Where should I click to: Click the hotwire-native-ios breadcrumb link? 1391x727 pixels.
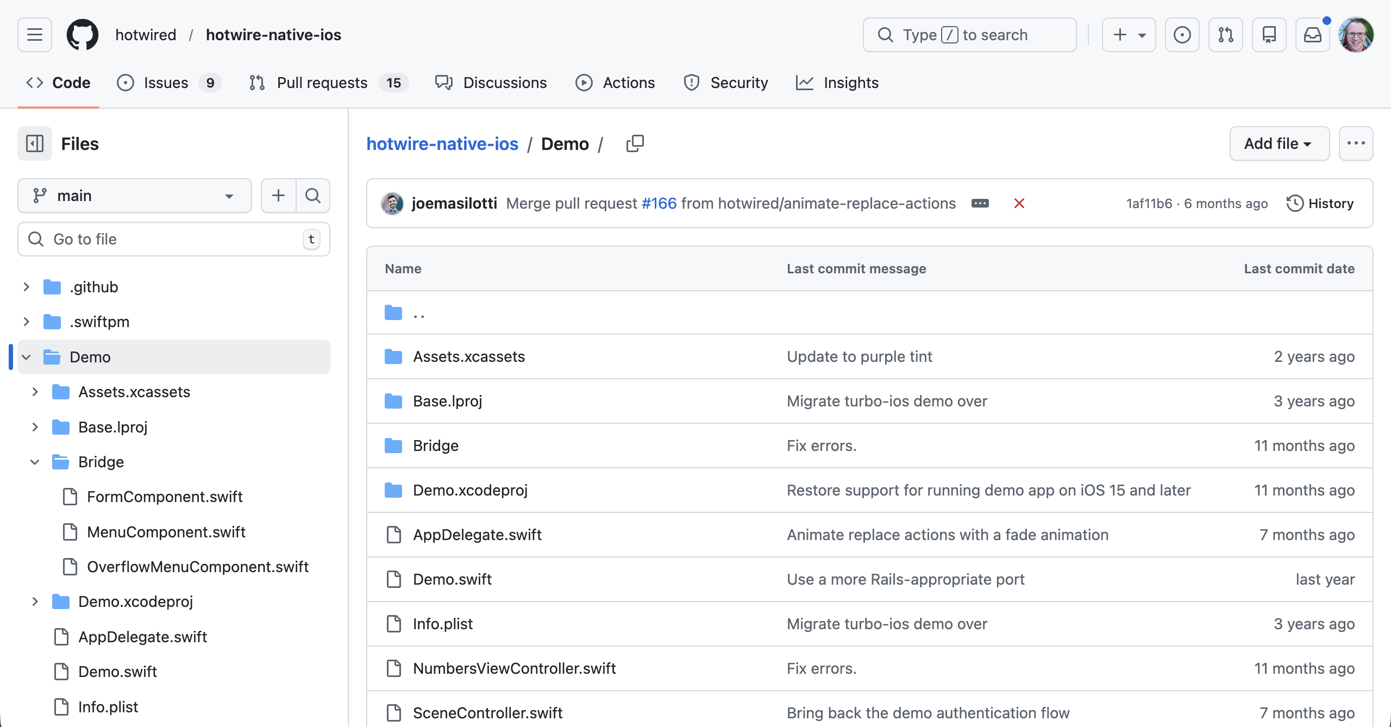442,143
